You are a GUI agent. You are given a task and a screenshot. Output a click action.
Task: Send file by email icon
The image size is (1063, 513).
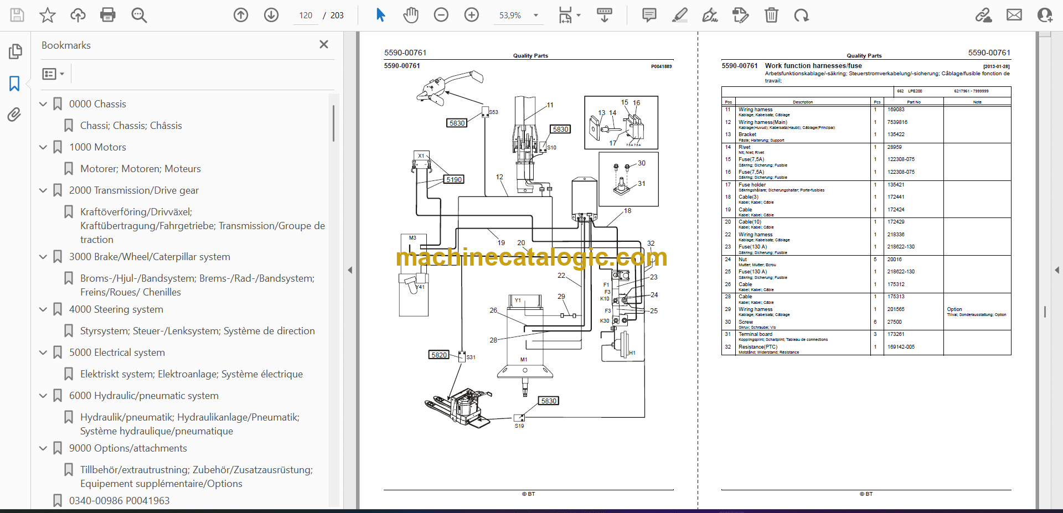click(x=1014, y=15)
